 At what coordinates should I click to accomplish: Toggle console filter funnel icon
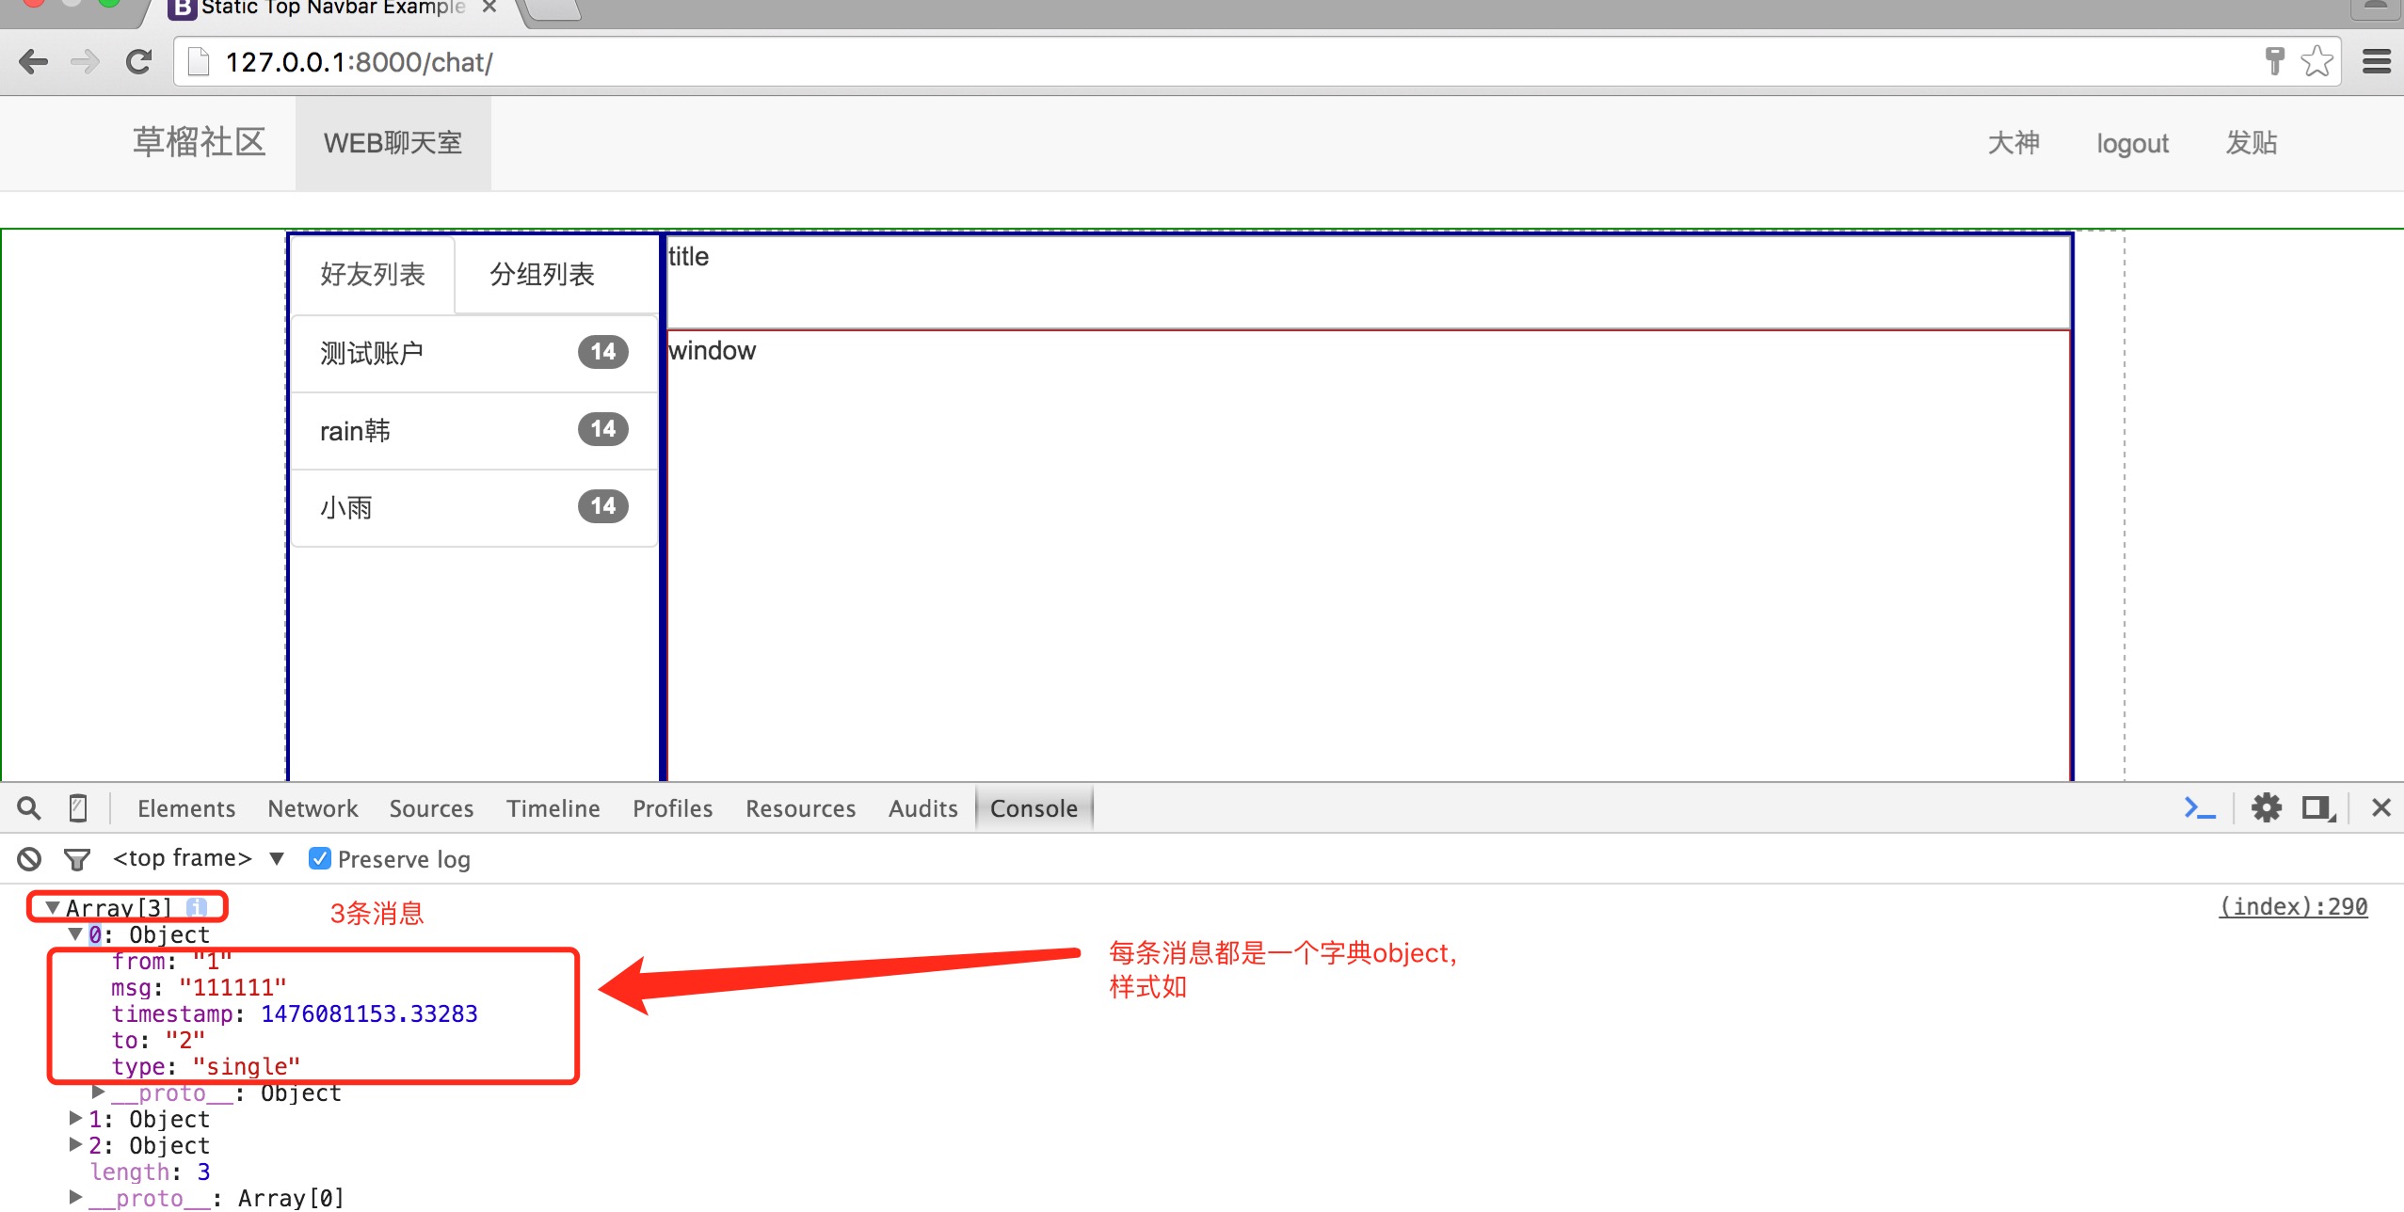click(x=76, y=859)
